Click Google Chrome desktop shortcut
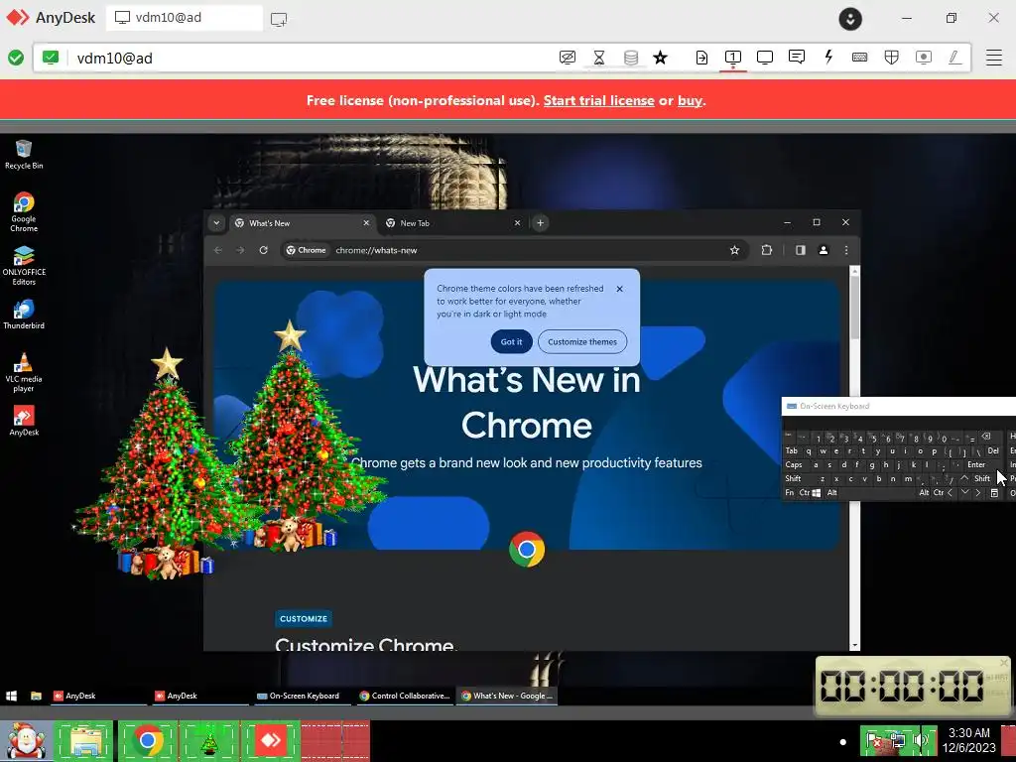The image size is (1016, 762). click(x=24, y=212)
